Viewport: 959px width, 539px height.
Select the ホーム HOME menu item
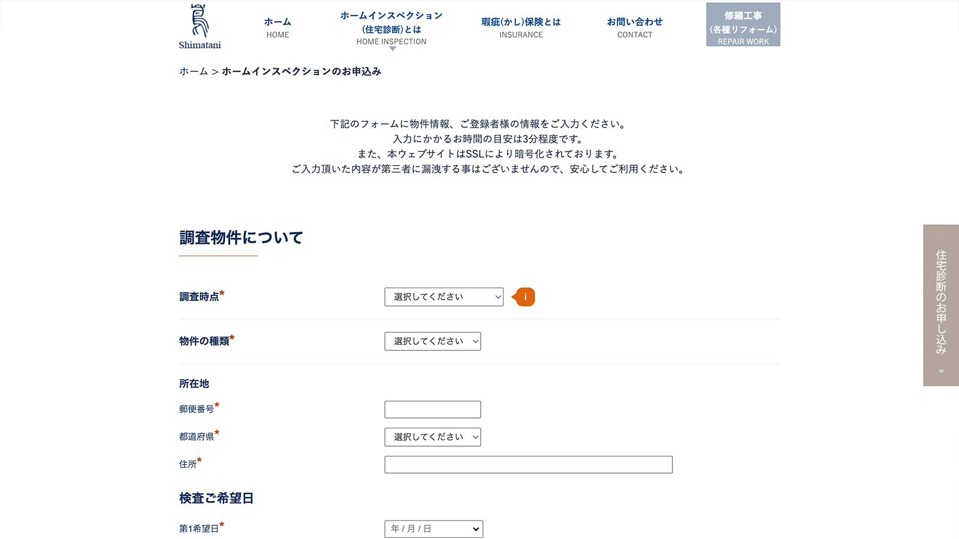point(278,27)
